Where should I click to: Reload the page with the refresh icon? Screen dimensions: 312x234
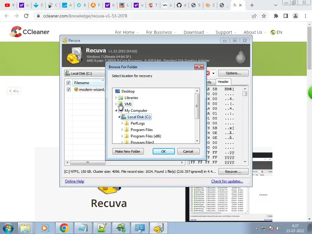[26, 16]
